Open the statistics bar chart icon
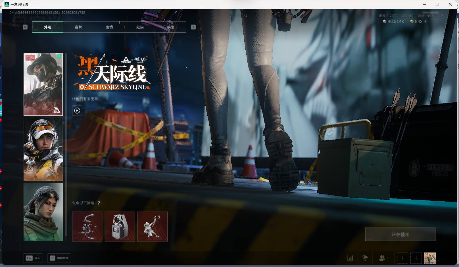The width and height of the screenshot is (459, 267). (350, 258)
